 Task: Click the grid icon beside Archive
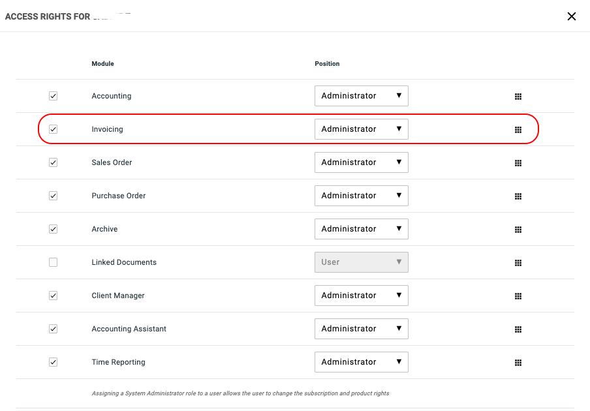click(518, 230)
